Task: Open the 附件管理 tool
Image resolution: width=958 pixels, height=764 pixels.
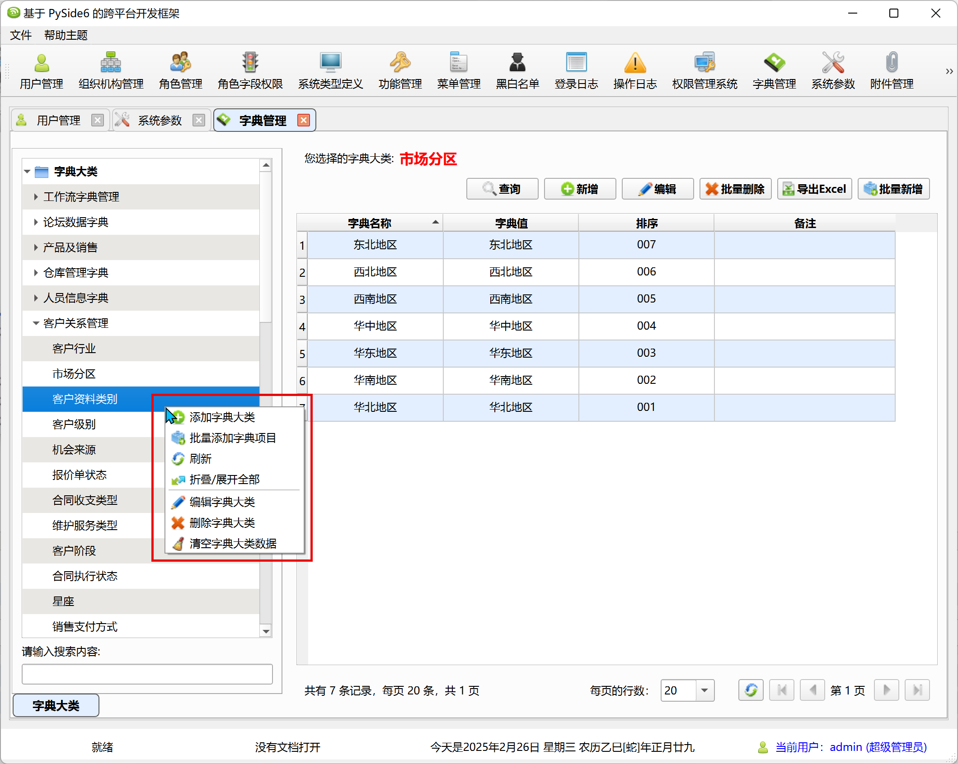Action: coord(891,70)
